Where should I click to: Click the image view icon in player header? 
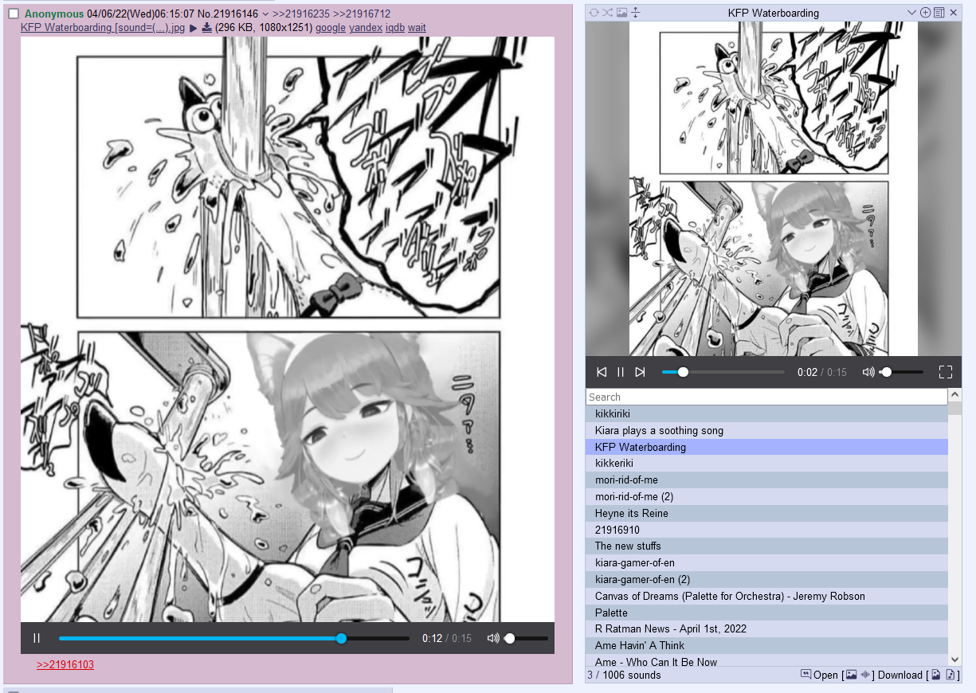tap(621, 13)
